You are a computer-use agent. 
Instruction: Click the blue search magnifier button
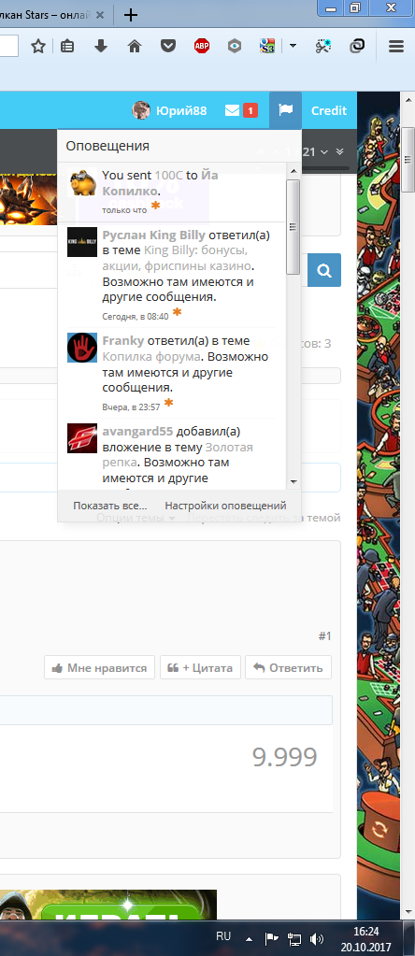324,270
